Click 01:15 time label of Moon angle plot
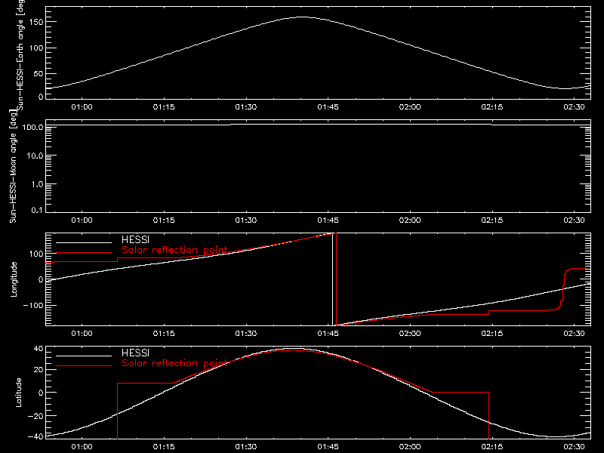Viewport: 604px width, 453px height. pos(164,220)
